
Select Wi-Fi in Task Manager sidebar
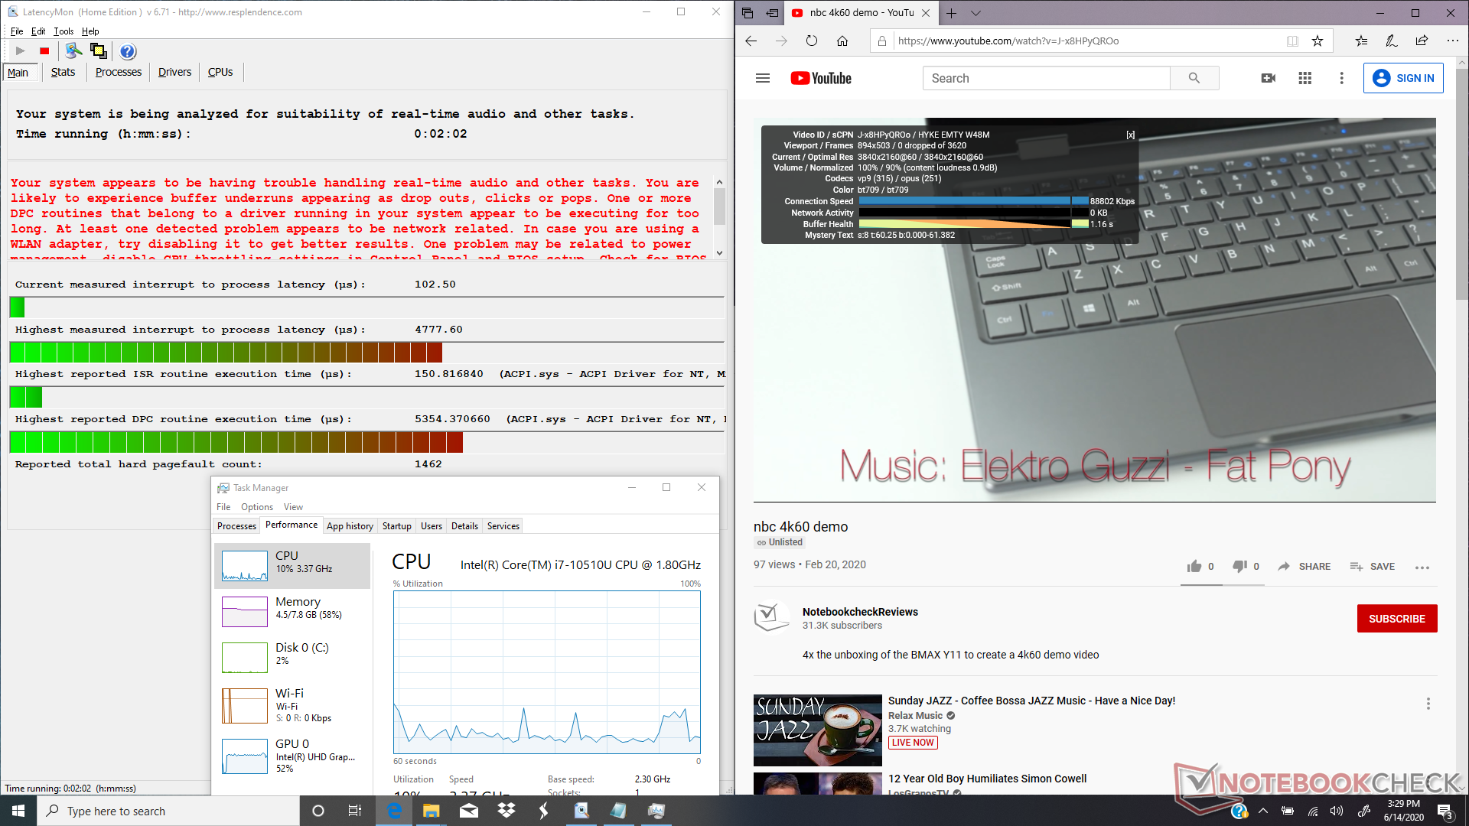pos(293,705)
